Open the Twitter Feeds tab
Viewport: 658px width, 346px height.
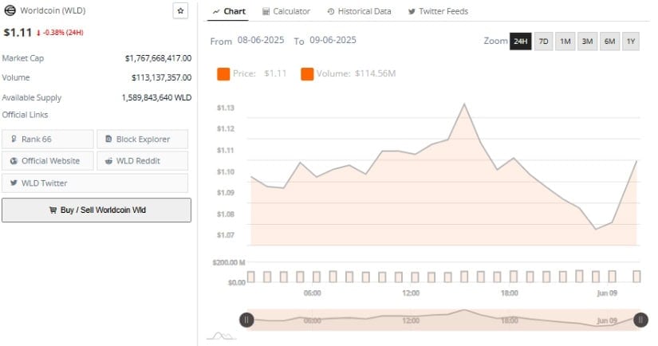tap(438, 11)
